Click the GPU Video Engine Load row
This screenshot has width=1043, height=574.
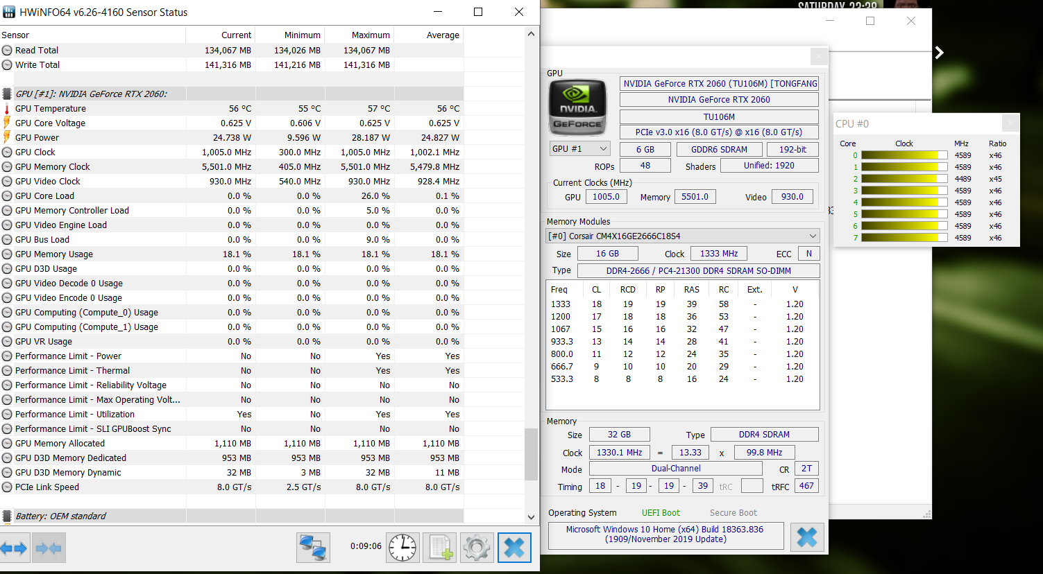tap(232, 225)
